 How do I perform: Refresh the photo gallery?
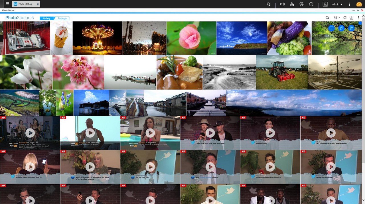tap(345, 18)
